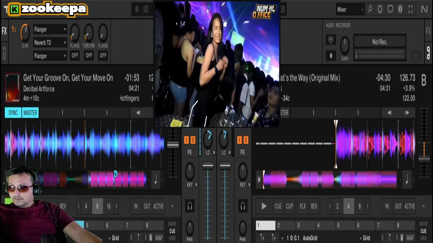Toggle fullscreen mode icon
The width and height of the screenshot is (433, 243).
pyautogui.click(x=410, y=9)
